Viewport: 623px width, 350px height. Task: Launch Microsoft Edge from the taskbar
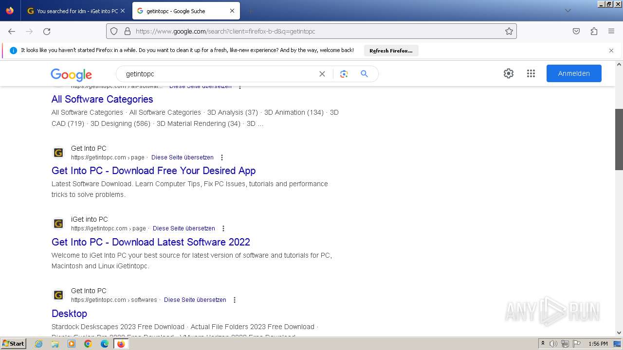tap(105, 344)
